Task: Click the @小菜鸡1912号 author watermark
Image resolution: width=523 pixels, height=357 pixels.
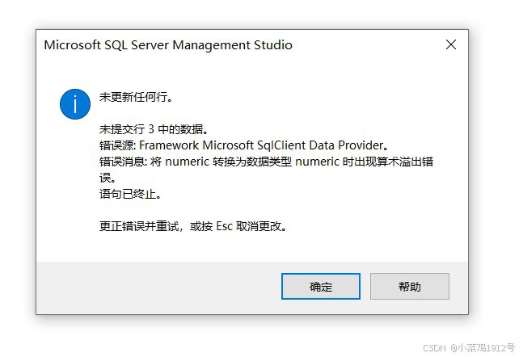Action: point(483,348)
